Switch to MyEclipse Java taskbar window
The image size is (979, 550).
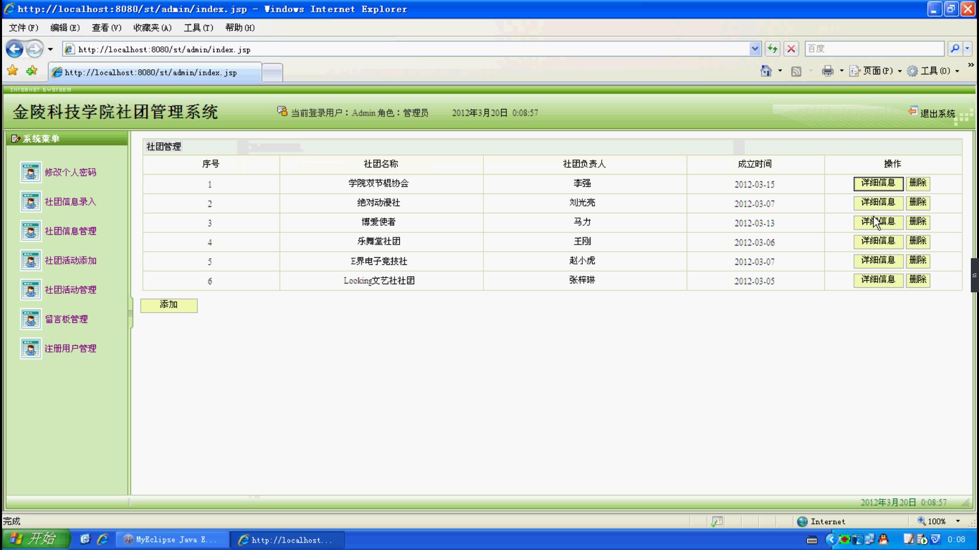click(172, 540)
